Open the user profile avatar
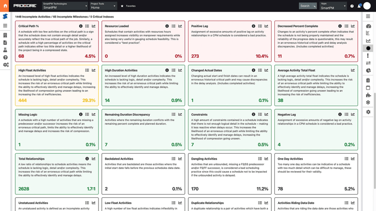The height and width of the screenshot is (211, 376). click(x=367, y=6)
